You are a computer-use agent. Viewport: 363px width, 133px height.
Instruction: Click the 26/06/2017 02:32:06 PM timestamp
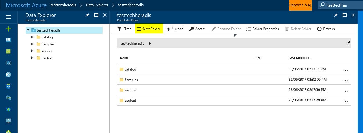point(307,80)
